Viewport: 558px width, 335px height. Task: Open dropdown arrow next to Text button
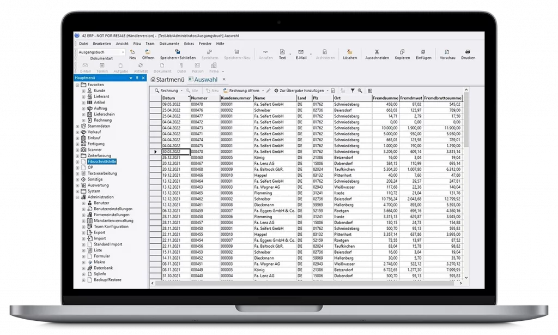[290, 54]
